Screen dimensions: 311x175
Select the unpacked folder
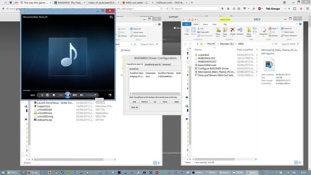pyautogui.click(x=203, y=55)
